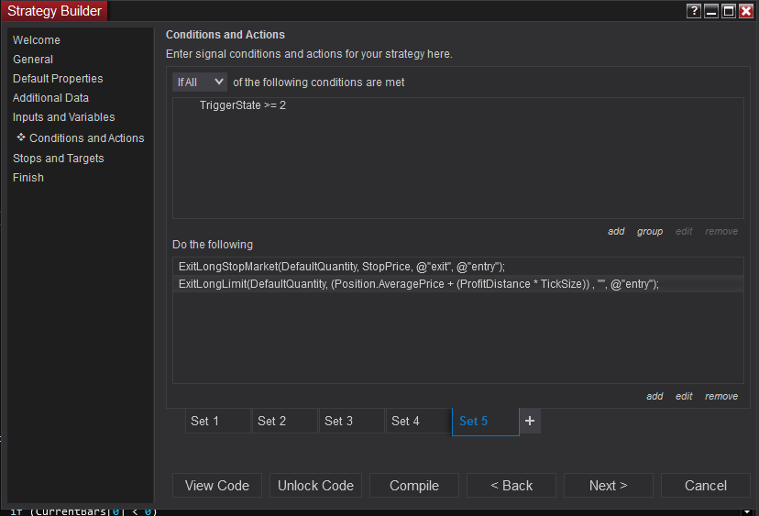Add a new condition set tab

tap(530, 421)
